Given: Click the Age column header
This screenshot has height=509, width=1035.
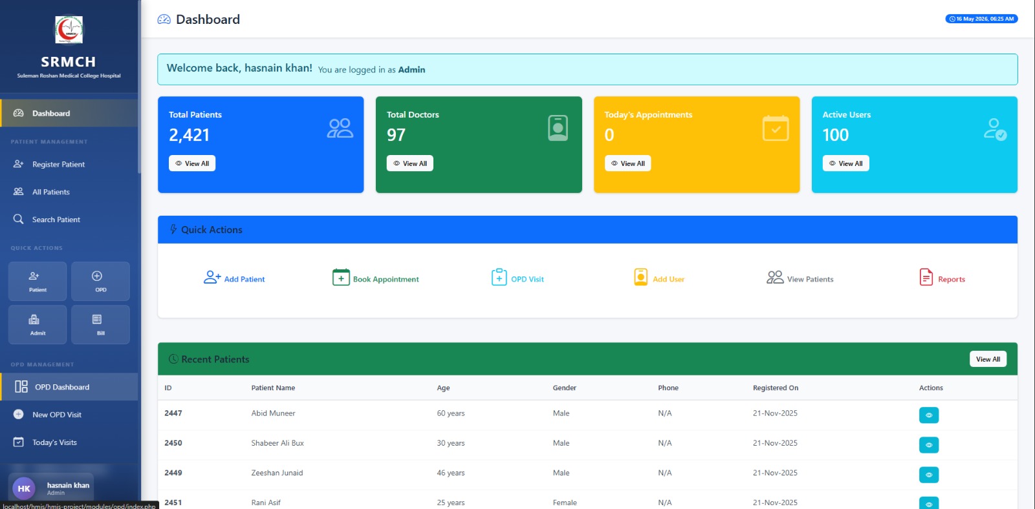Looking at the screenshot, I should (443, 388).
